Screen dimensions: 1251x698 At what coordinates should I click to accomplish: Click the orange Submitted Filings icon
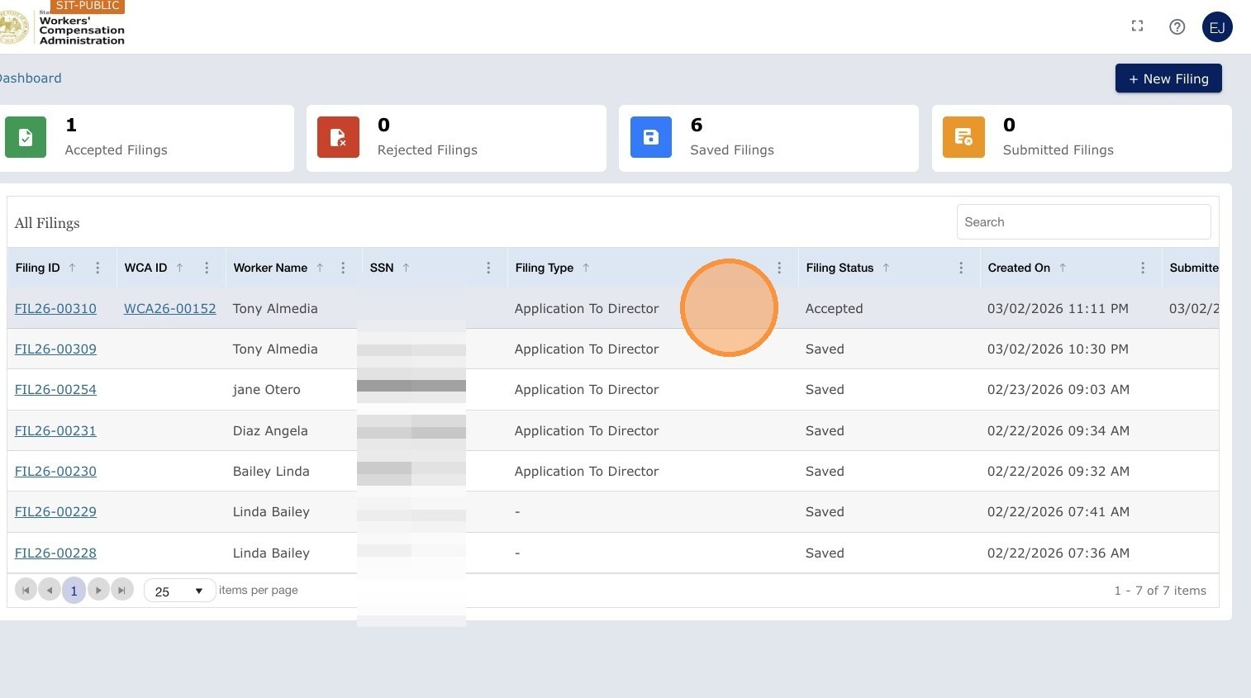pyautogui.click(x=963, y=137)
